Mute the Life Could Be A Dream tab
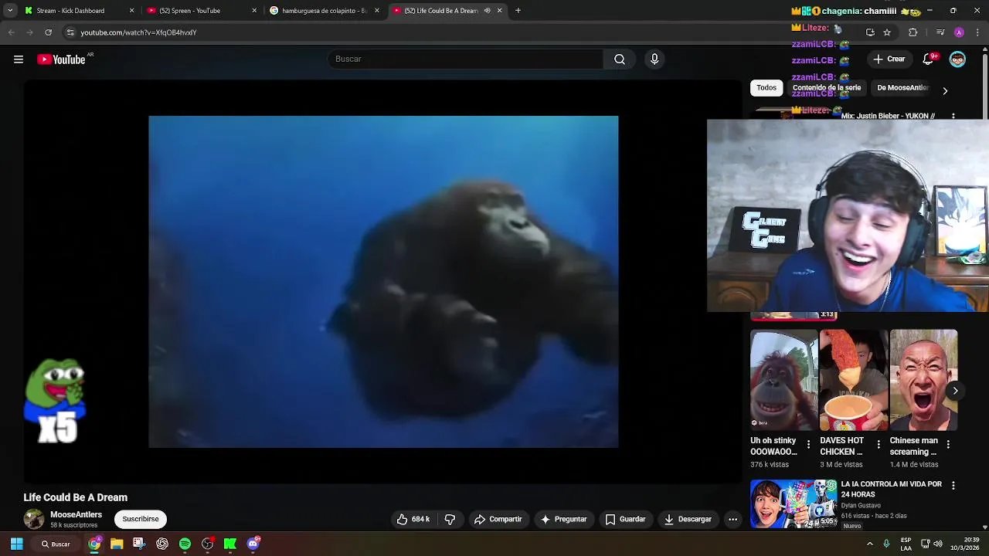The width and height of the screenshot is (989, 556). coord(487,11)
